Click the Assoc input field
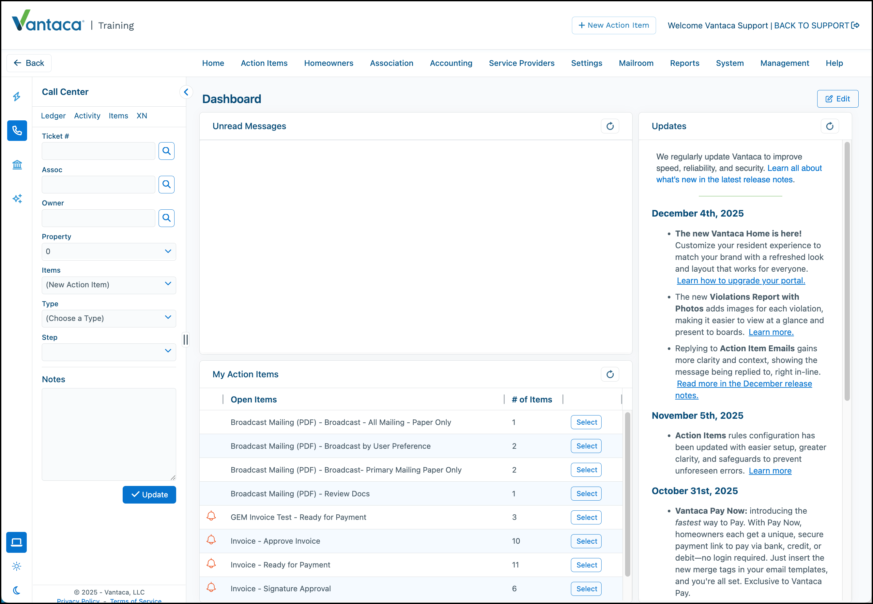Image resolution: width=873 pixels, height=604 pixels. [99, 184]
